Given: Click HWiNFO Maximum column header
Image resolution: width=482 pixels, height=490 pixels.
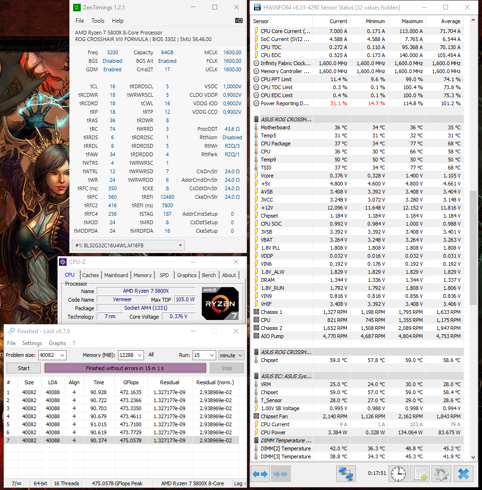Looking at the screenshot, I should 406,21.
